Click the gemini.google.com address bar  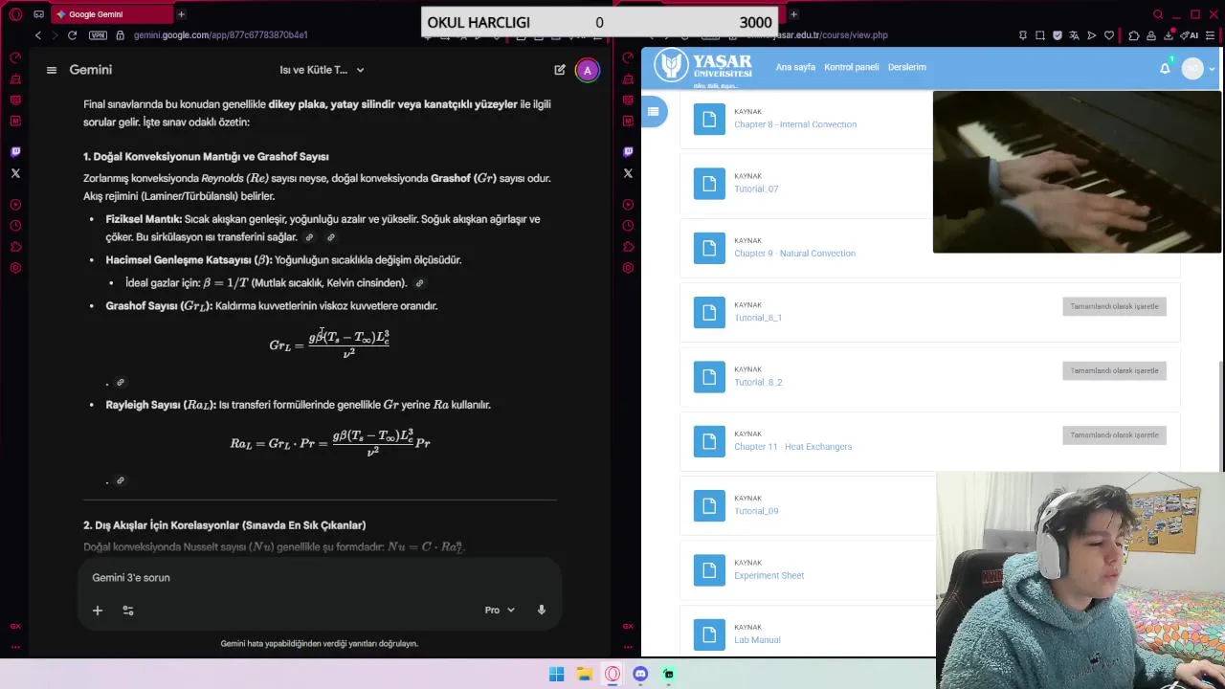pos(220,35)
